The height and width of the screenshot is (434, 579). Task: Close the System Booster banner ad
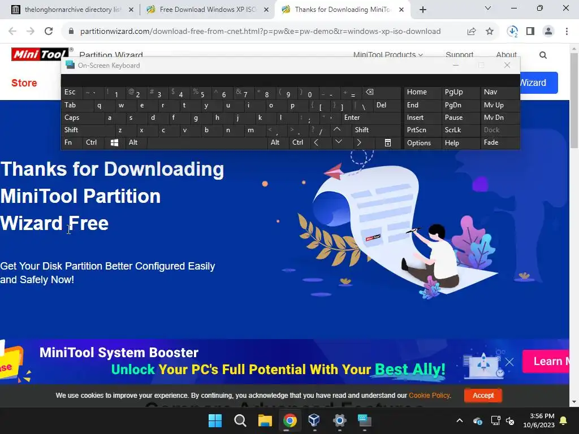[509, 362]
